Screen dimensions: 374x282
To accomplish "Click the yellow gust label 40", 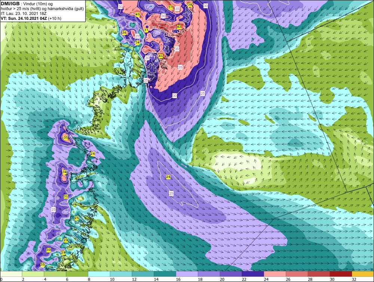I will click(x=137, y=14).
